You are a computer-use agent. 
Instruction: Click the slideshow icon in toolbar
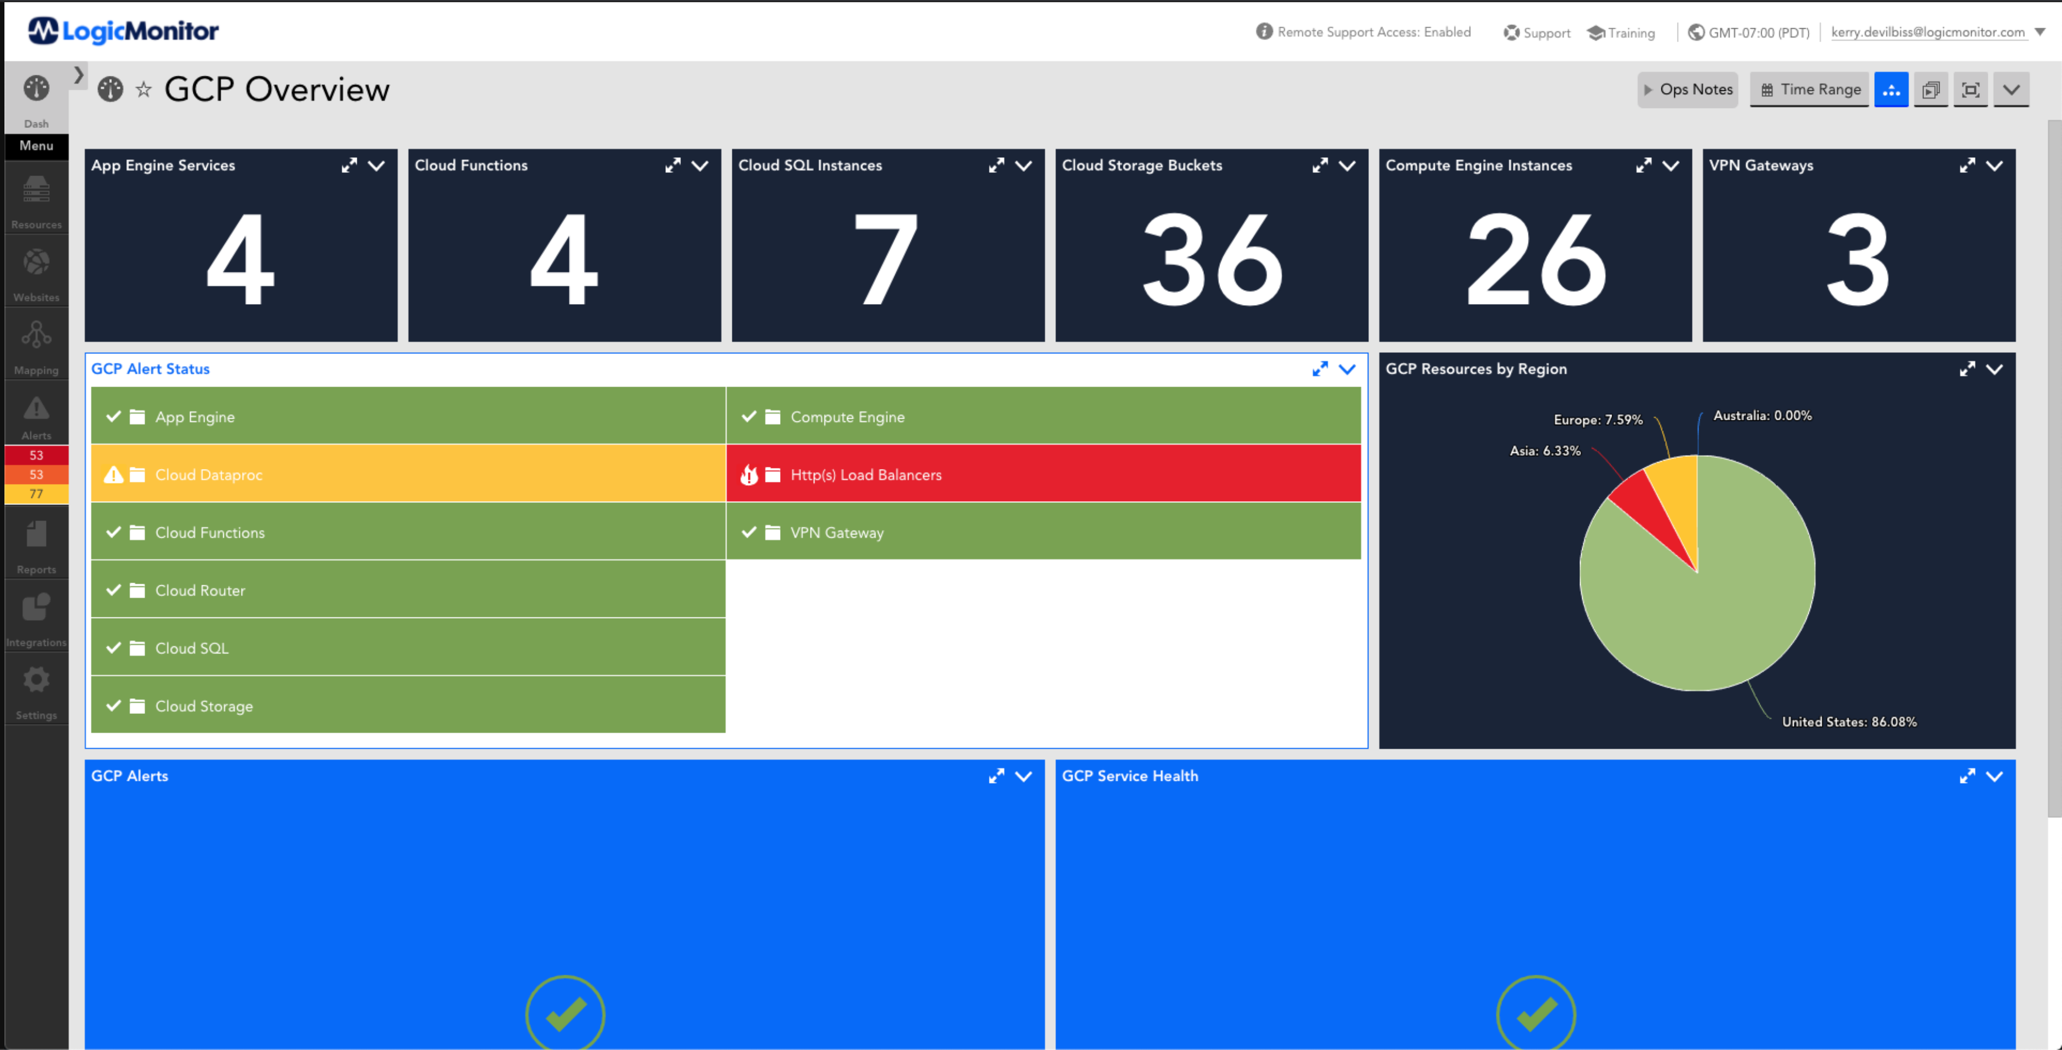pyautogui.click(x=1931, y=89)
